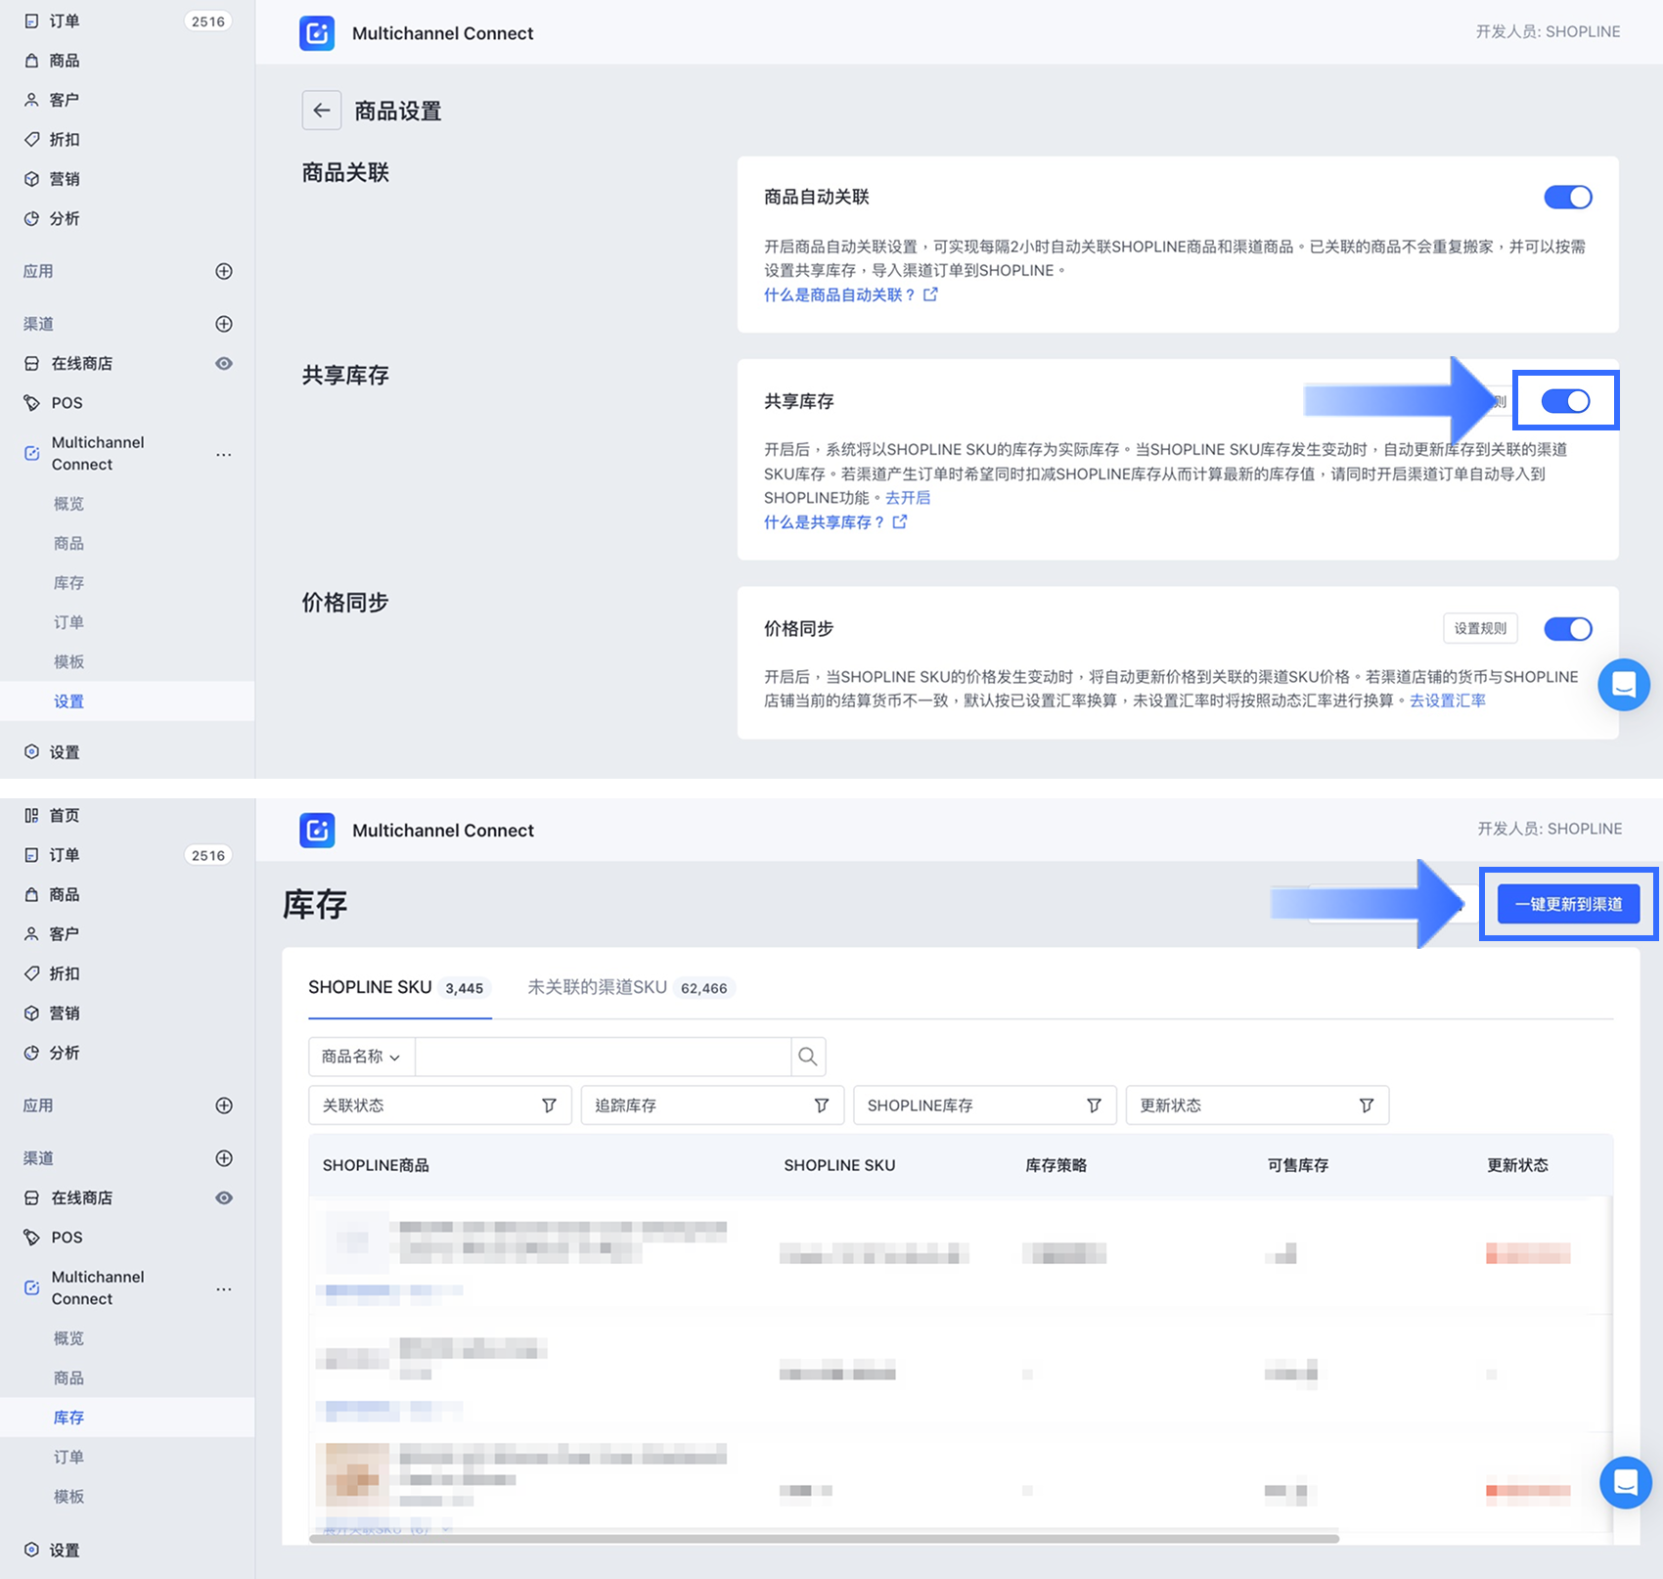Open 概览 under Multichannel Connect on the 商品设置 screen

click(68, 504)
